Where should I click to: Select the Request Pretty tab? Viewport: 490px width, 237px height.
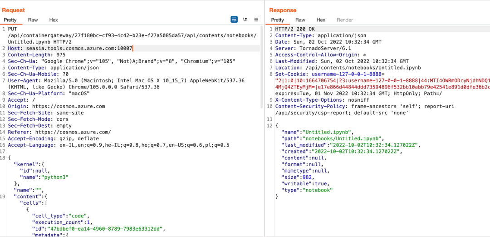coord(11,20)
